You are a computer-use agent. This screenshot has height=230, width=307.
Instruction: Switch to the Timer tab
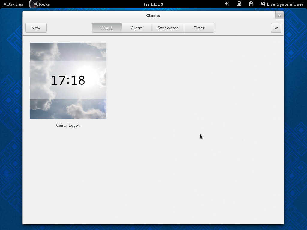[x=199, y=28]
